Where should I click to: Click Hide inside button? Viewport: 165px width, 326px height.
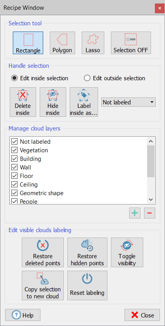point(53,102)
